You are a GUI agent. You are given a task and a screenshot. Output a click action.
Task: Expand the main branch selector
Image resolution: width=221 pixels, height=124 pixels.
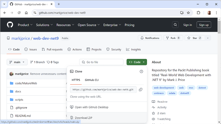(17, 62)
